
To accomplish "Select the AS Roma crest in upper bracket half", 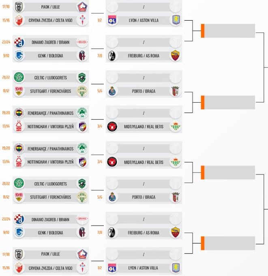I will click(175, 56).
